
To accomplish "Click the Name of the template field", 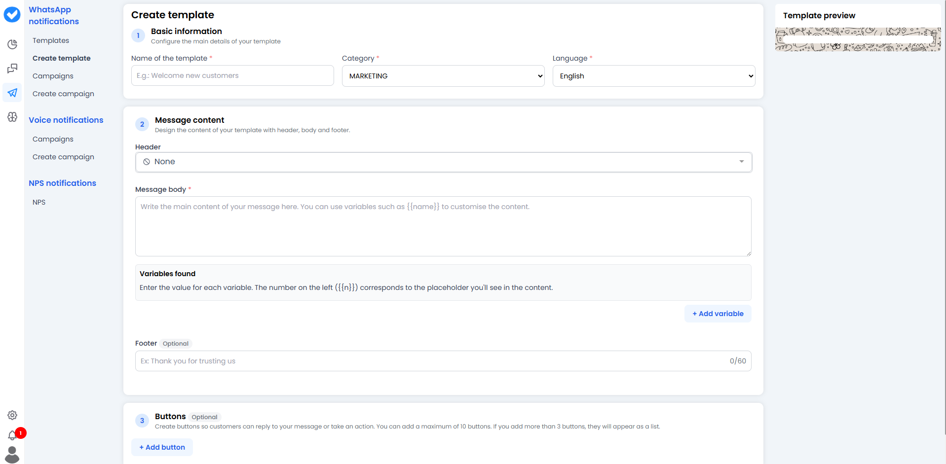I will pos(232,75).
